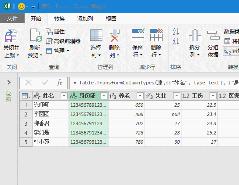Open the Close & Load dropdown arrow

(x=18, y=55)
